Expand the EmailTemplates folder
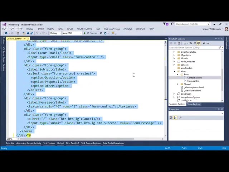Viewport: 229px width, 172px height. tap(174, 52)
